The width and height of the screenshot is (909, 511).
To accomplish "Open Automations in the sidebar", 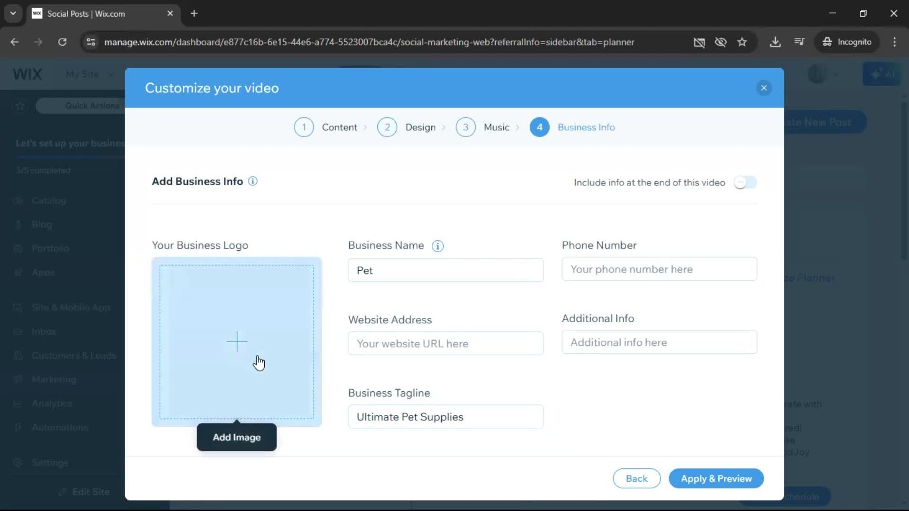I will (x=60, y=427).
